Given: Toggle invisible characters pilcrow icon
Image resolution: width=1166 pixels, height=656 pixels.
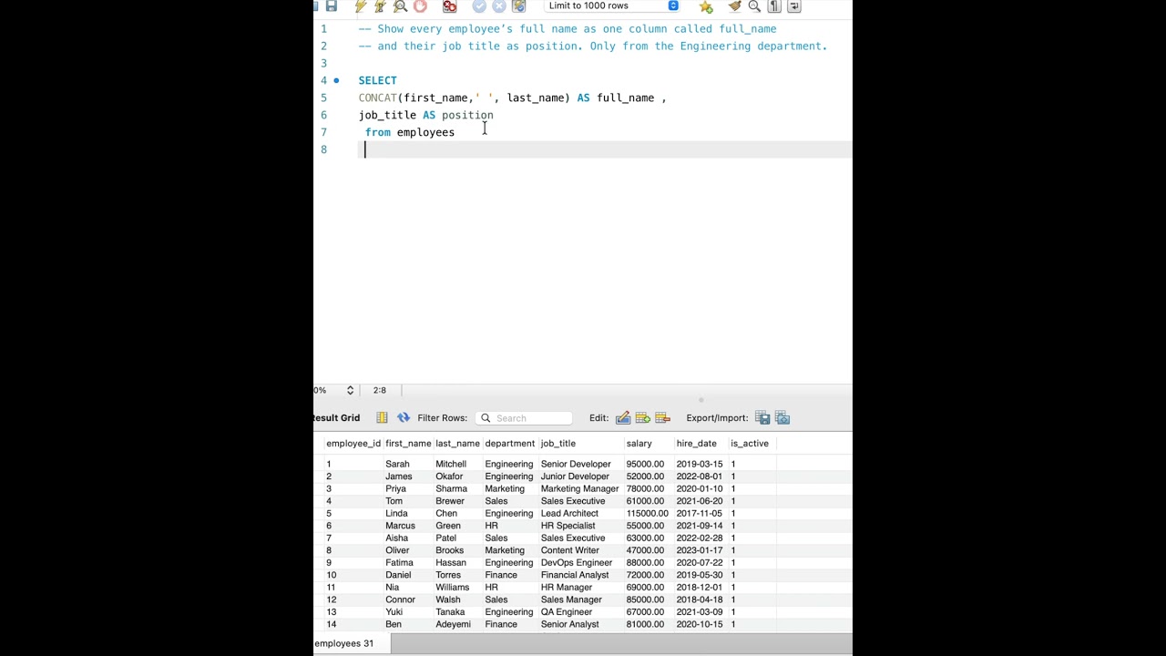Looking at the screenshot, I should pos(774,5).
